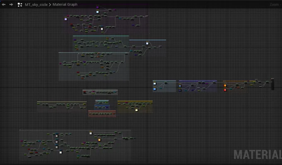This screenshot has width=282, height=165.
Task: Select the node with the orange preview in the orange comment
Action: 225,85
